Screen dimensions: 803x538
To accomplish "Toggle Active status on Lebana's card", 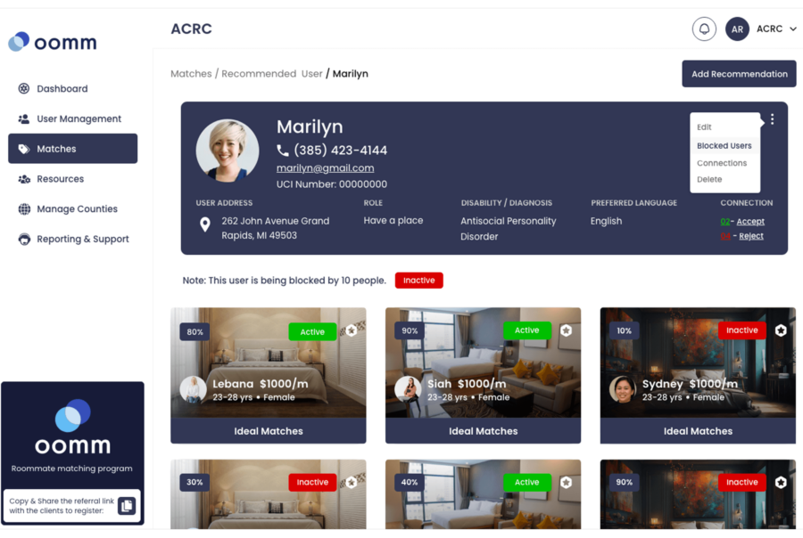I will (311, 331).
